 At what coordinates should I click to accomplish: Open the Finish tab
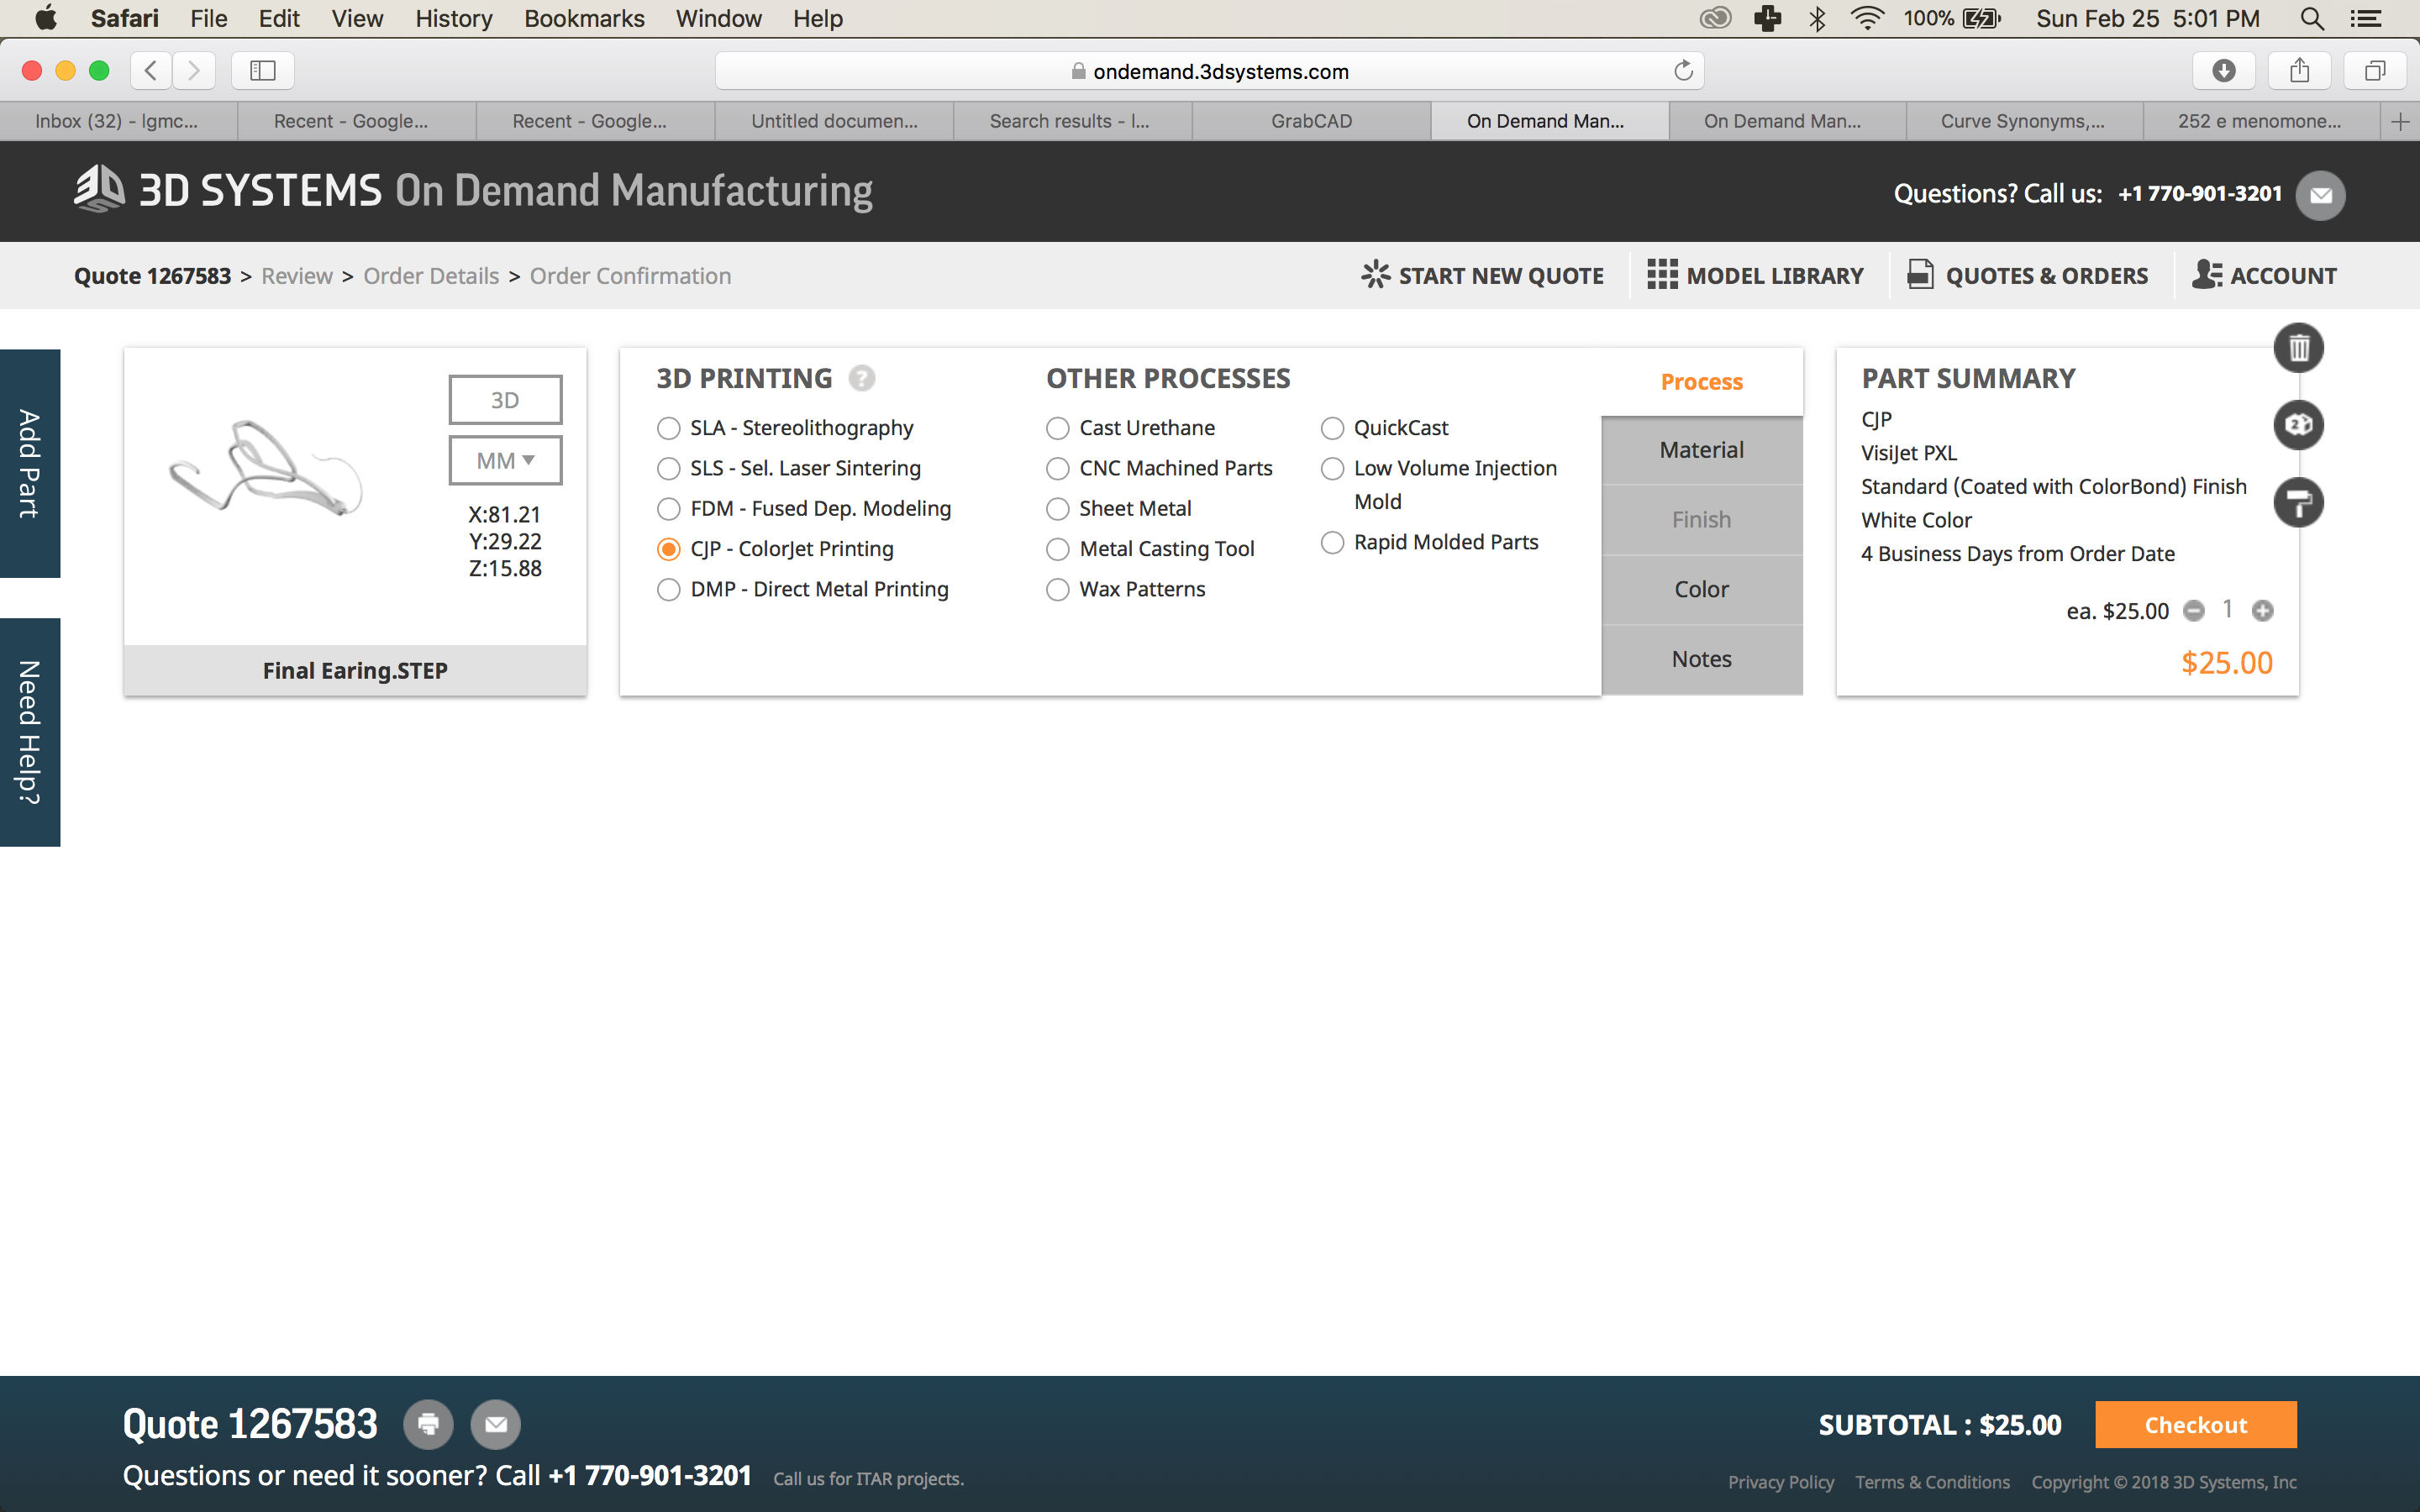[x=1701, y=520]
